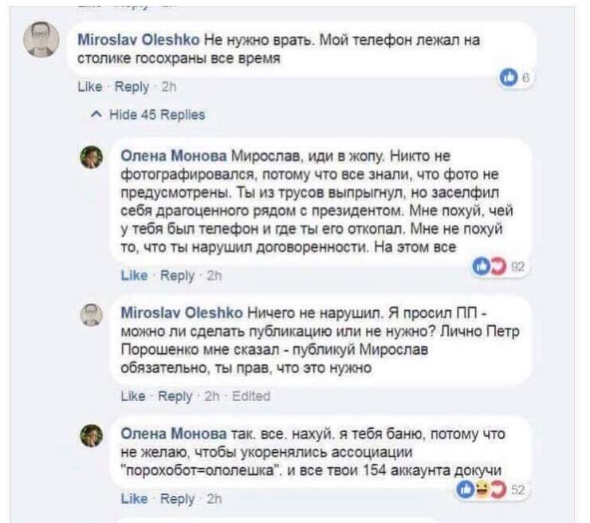Reply to Олена Монова's comment starting 'так. все.'
Viewport: 590px width, 523px height.
pos(177,499)
